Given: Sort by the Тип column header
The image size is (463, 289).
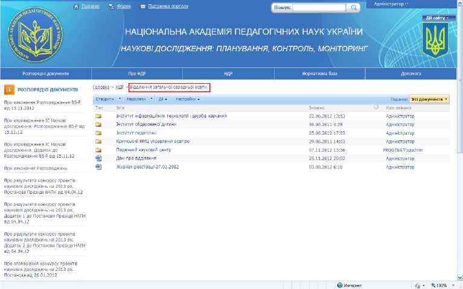Looking at the screenshot, I should [99, 108].
